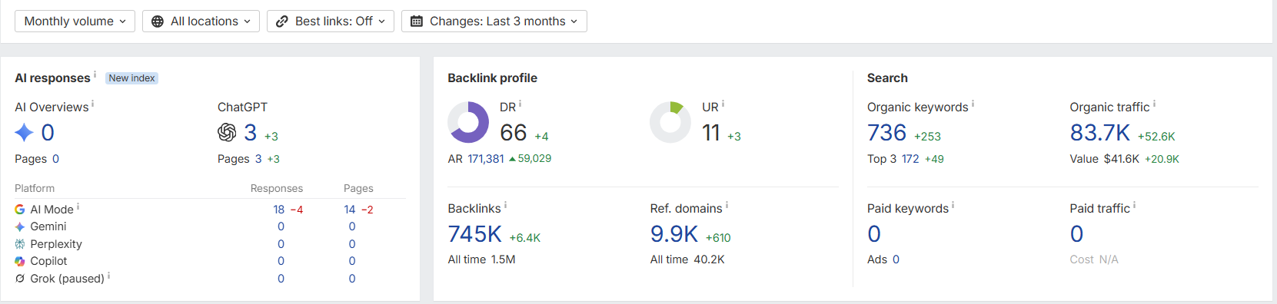1277x304 pixels.
Task: Click the Organic keywords change +253
Action: pos(927,137)
